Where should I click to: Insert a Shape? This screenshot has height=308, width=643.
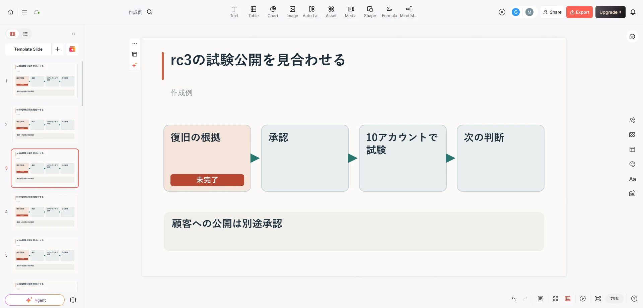pos(370,12)
